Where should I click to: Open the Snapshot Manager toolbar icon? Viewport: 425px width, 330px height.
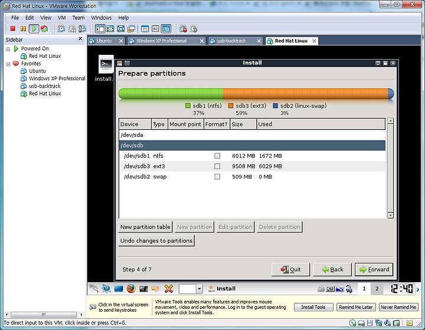click(83, 28)
